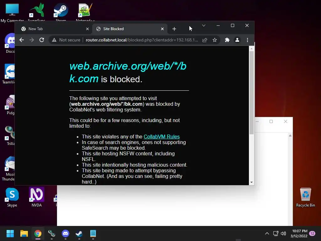Select the Pidgin desktop shortcut
Screen dimensions: 321x241
coord(10,105)
